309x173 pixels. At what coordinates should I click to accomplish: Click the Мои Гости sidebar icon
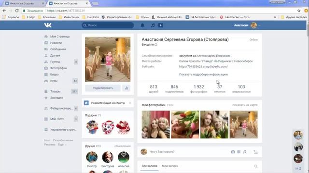[46, 119]
